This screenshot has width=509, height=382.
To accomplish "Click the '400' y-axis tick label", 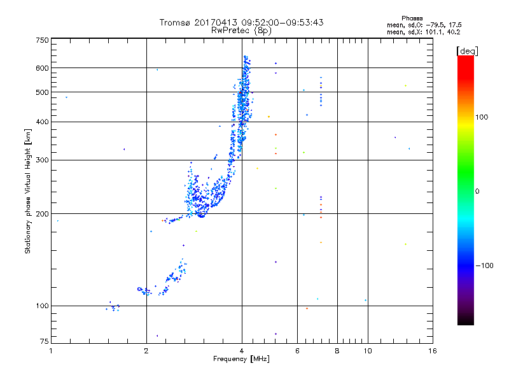I will [x=42, y=122].
